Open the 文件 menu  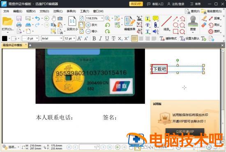6,11
